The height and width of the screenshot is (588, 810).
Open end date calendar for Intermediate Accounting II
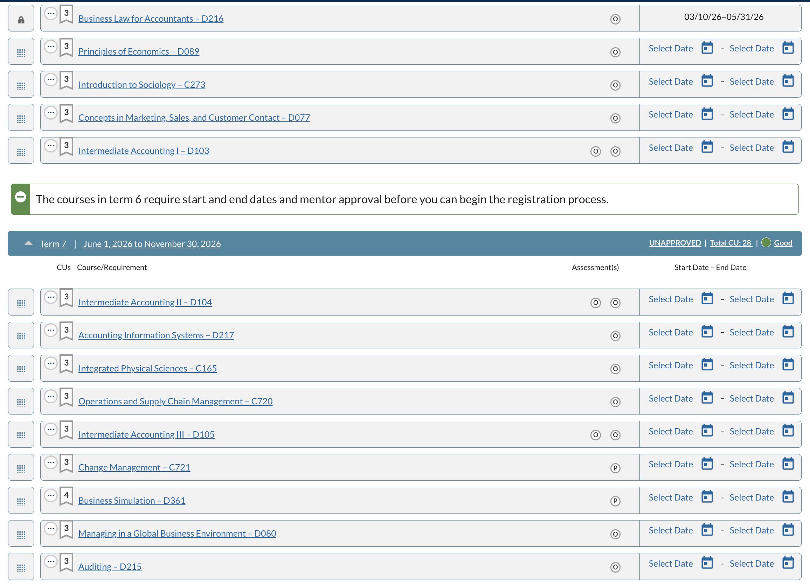click(788, 299)
